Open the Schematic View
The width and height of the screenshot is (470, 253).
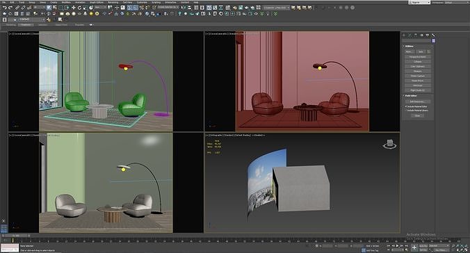point(221,8)
